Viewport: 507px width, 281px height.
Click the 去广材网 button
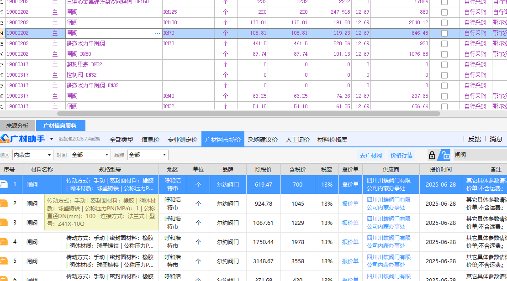371,156
